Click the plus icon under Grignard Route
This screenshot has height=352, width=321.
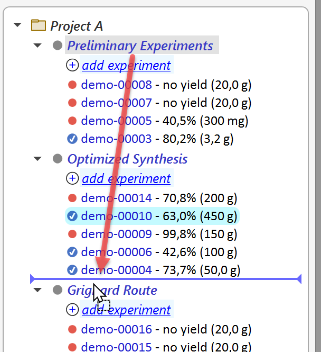[x=72, y=310]
